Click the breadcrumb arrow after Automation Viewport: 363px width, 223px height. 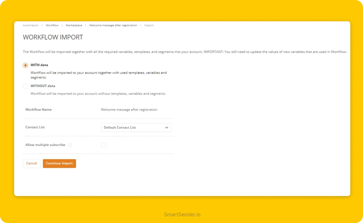tap(42, 25)
